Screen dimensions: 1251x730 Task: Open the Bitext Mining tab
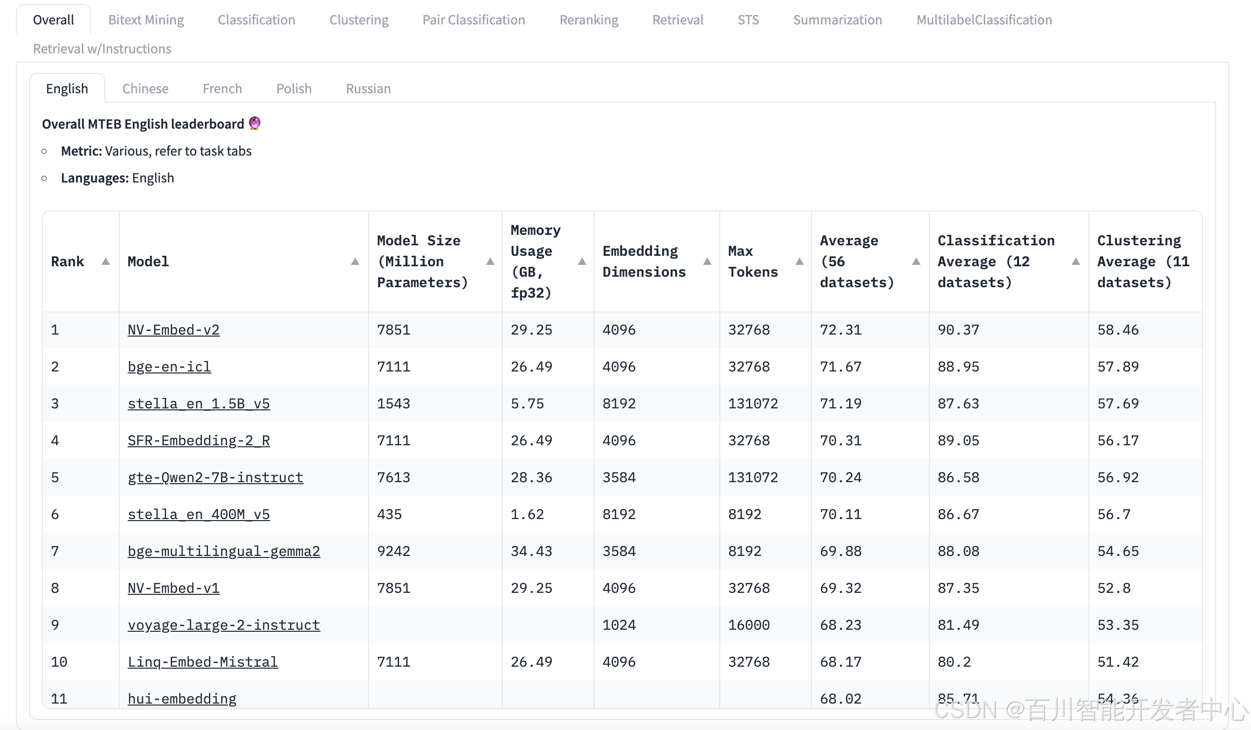(146, 19)
